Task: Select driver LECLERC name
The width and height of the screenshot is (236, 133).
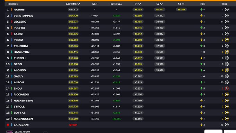Action: point(20,22)
